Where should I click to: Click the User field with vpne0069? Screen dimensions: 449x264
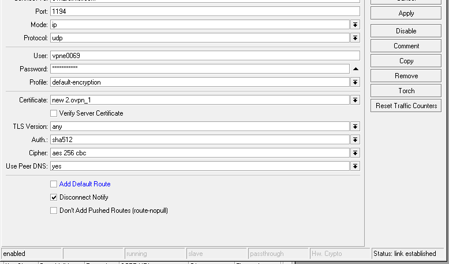[x=205, y=56]
